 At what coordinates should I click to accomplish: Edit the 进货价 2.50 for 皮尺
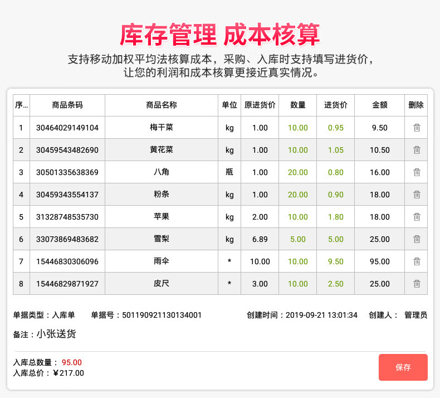click(336, 284)
